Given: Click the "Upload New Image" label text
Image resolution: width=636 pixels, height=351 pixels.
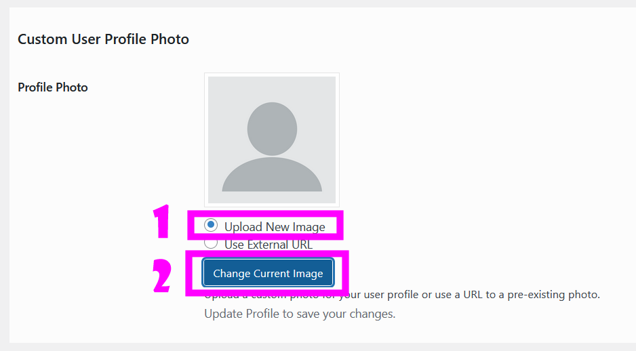Looking at the screenshot, I should pos(275,227).
